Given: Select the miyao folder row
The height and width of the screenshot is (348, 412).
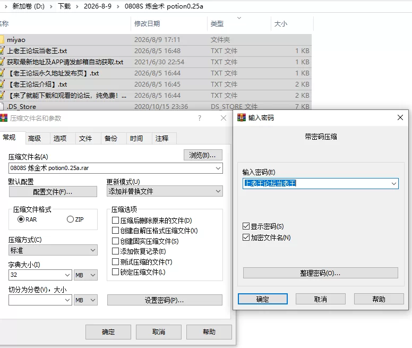Looking at the screenshot, I should (x=156, y=40).
